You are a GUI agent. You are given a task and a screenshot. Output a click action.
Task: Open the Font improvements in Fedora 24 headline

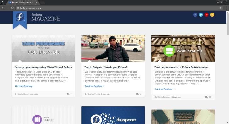(181, 67)
